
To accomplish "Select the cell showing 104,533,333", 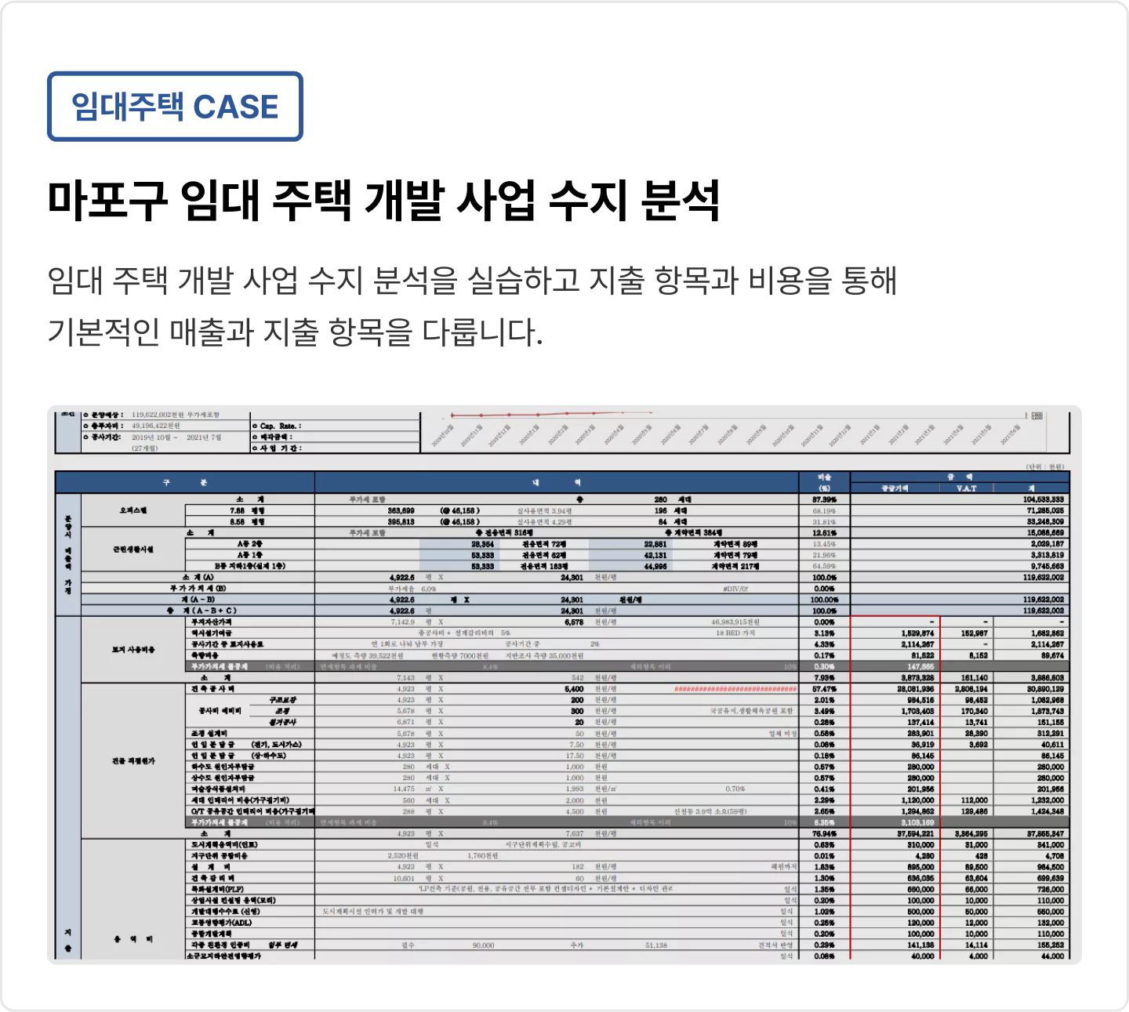I will tap(1044, 499).
